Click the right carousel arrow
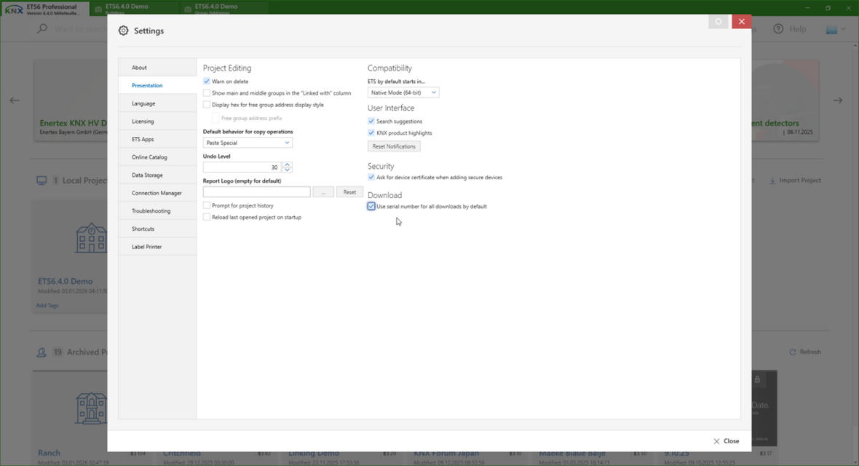The image size is (859, 466). [838, 100]
